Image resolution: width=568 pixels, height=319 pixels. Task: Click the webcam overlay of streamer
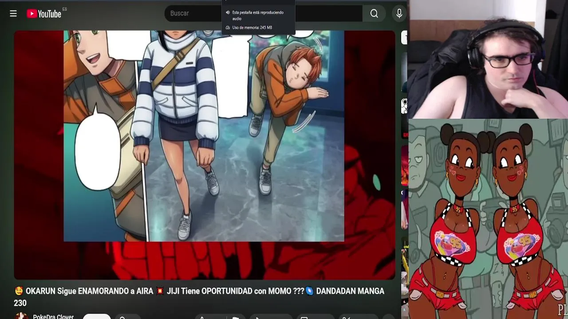click(x=488, y=59)
